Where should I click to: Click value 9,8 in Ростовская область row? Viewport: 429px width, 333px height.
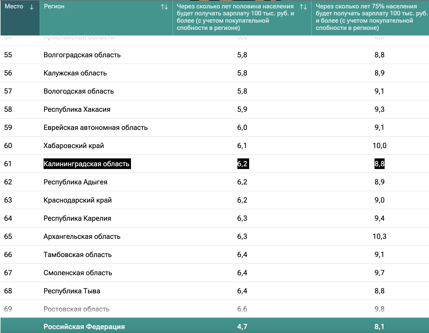pyautogui.click(x=380, y=309)
